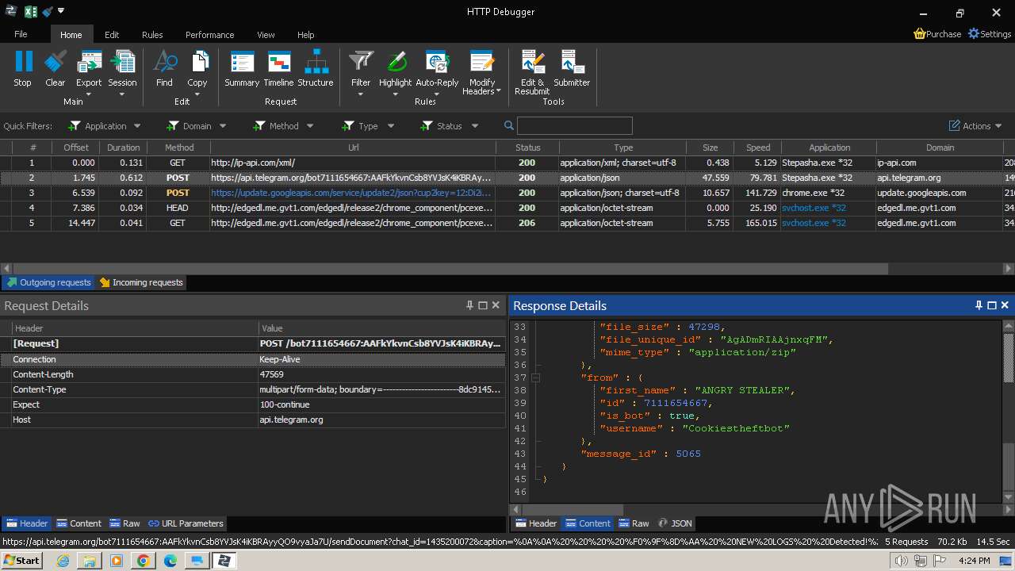This screenshot has width=1015, height=571.
Task: Stop capturing with the Stop button
Action: (23, 69)
